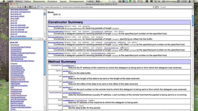The width and height of the screenshot is (198, 111).
Task: Open the java.nio.channels package link
Action: coord(18,25)
